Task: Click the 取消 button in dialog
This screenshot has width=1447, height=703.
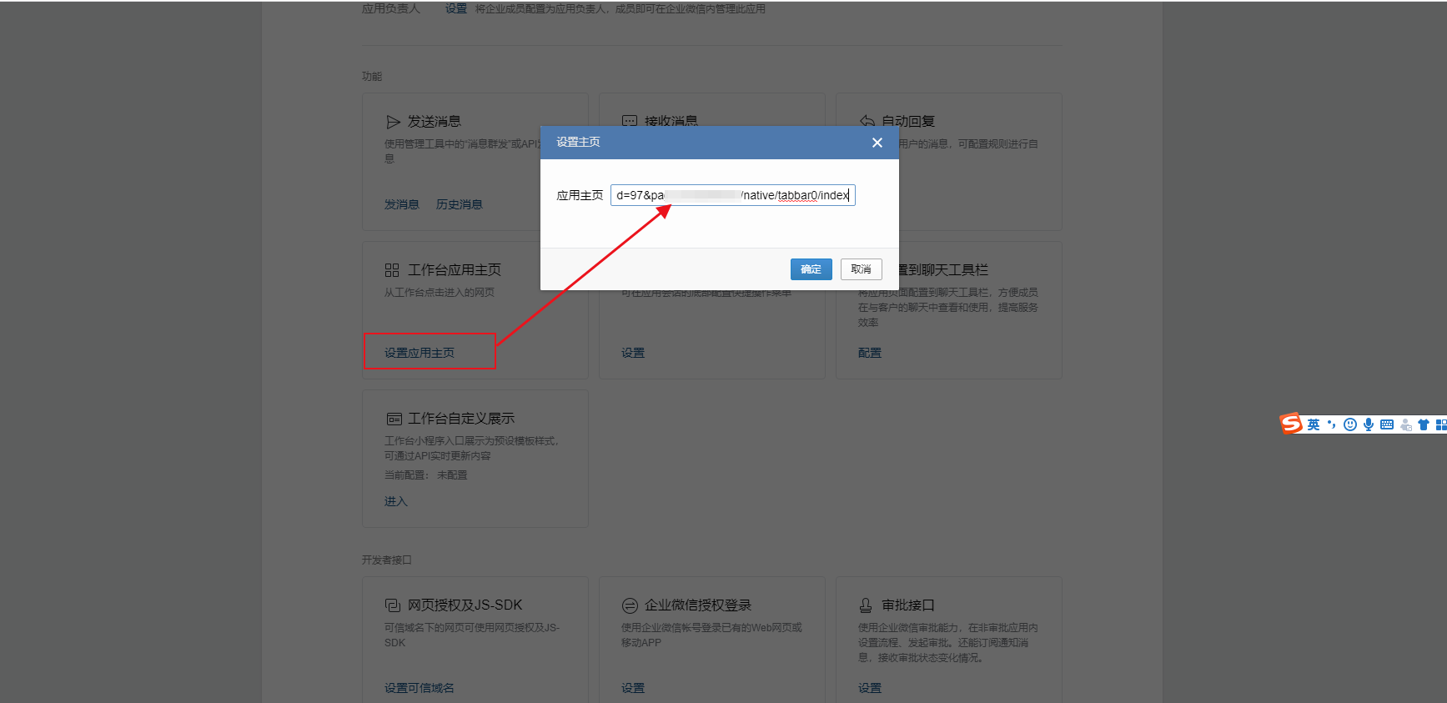Action: click(x=861, y=269)
